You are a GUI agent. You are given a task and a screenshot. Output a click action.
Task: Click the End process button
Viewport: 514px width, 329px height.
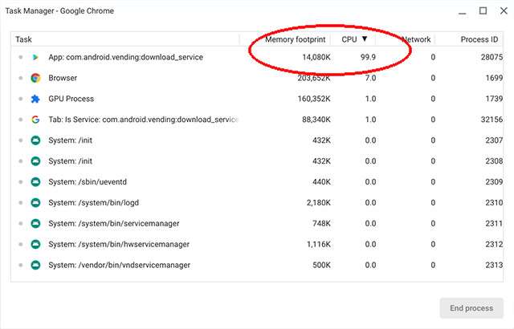[x=471, y=308]
